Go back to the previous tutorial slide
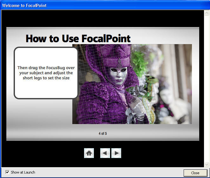 [105, 153]
